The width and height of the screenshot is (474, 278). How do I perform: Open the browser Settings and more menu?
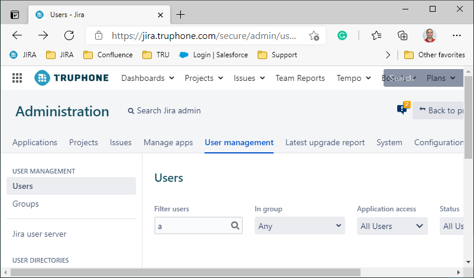tap(456, 35)
